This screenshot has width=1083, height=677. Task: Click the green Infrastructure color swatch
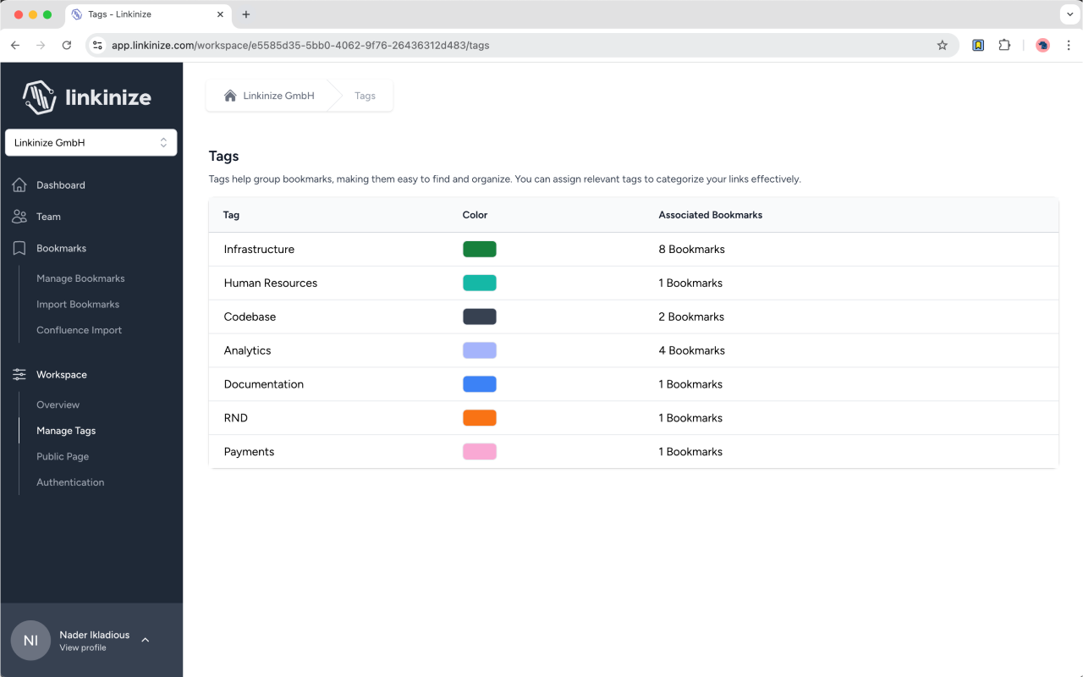tap(479, 249)
